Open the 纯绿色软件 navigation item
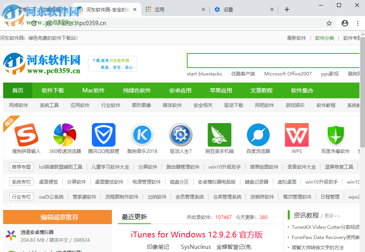The height and width of the screenshot is (252, 365). click(x=137, y=90)
